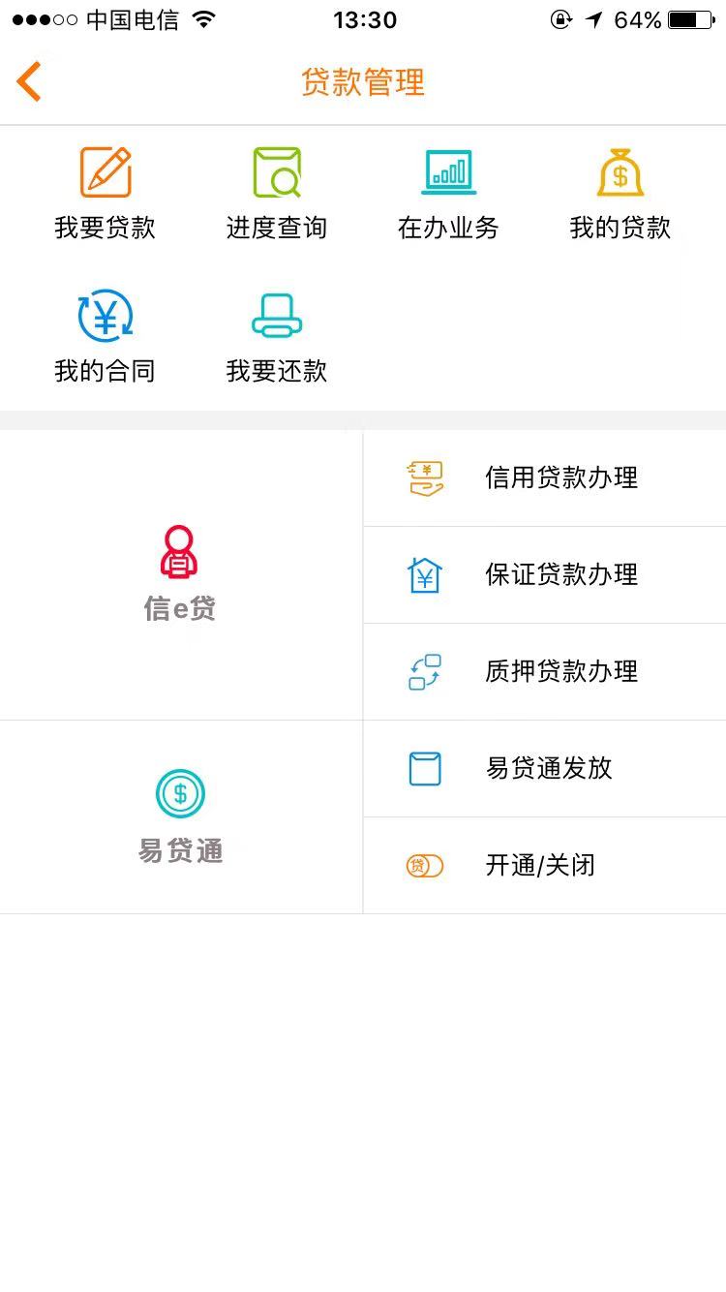Open 我的合同 yen circle icon
726x1292 pixels.
[106, 317]
